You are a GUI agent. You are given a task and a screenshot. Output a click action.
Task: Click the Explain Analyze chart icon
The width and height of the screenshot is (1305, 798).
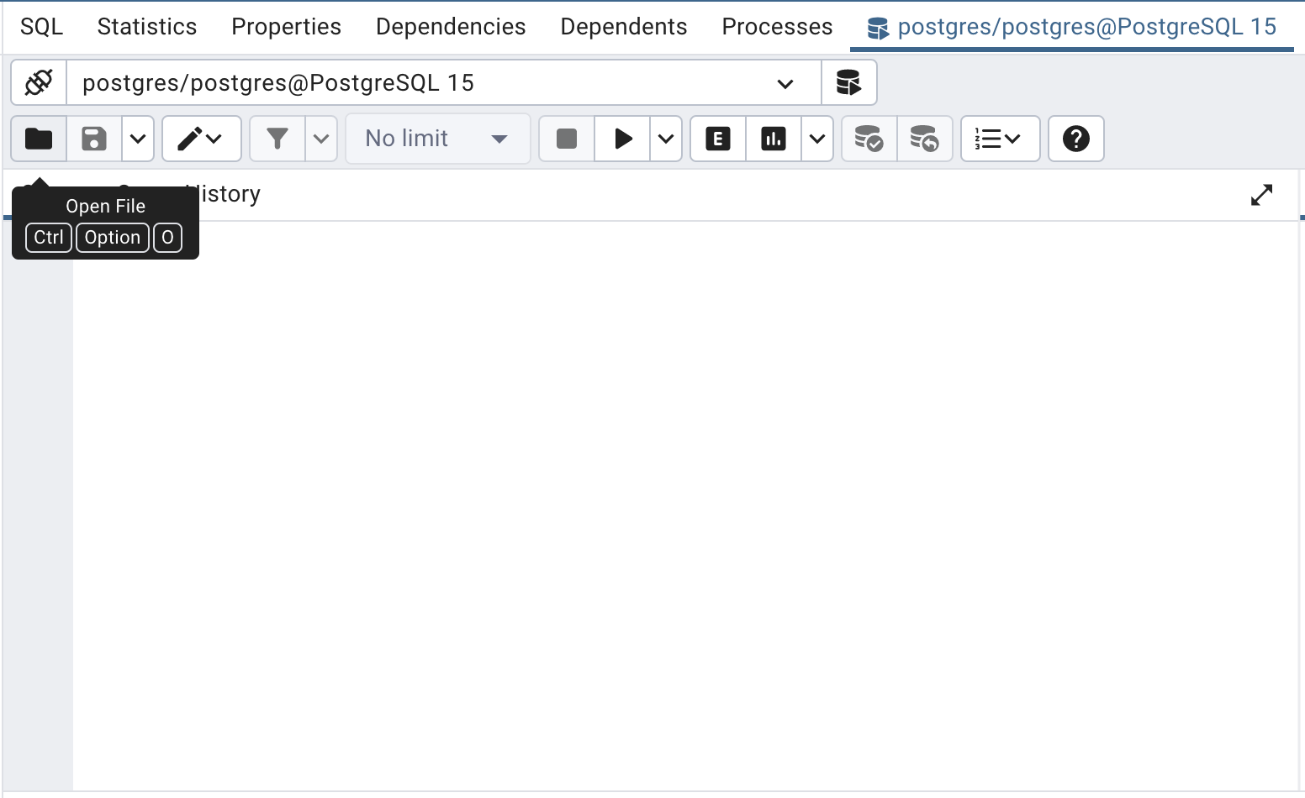point(774,139)
